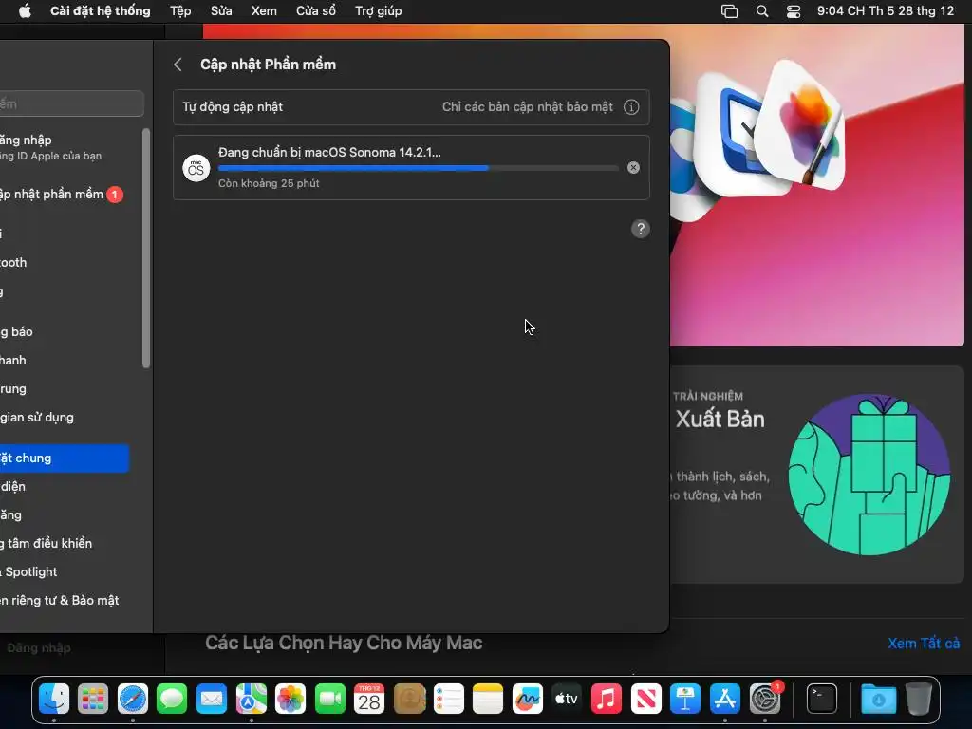Select Quyền riêng tư & Bảo mật item
The height and width of the screenshot is (729, 972).
(65, 601)
